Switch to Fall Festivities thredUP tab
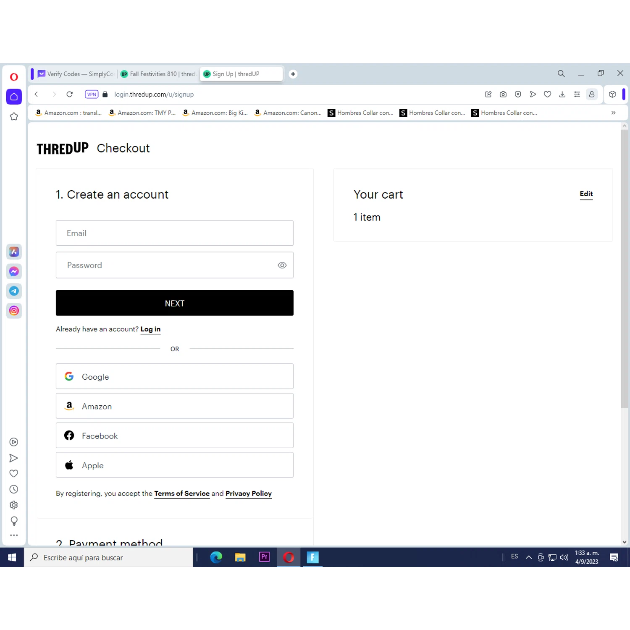Image resolution: width=630 pixels, height=630 pixels. pyautogui.click(x=158, y=74)
